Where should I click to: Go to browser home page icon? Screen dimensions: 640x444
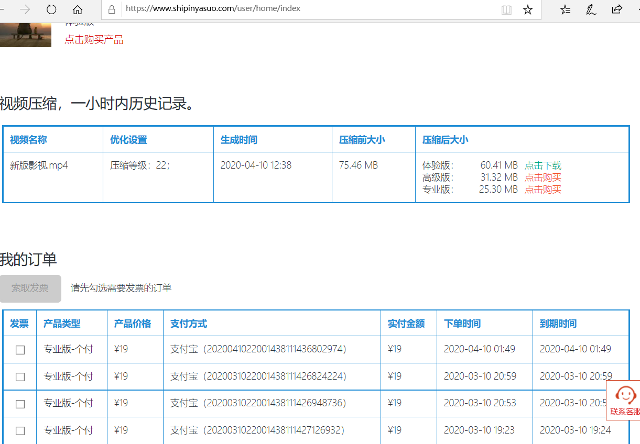[78, 9]
